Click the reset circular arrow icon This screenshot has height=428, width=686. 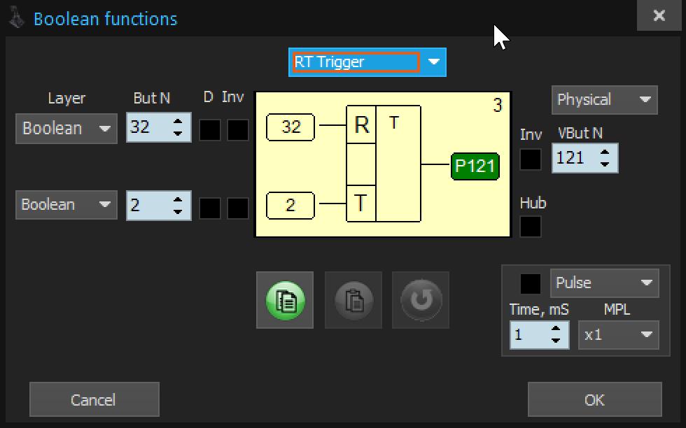pyautogui.click(x=421, y=300)
